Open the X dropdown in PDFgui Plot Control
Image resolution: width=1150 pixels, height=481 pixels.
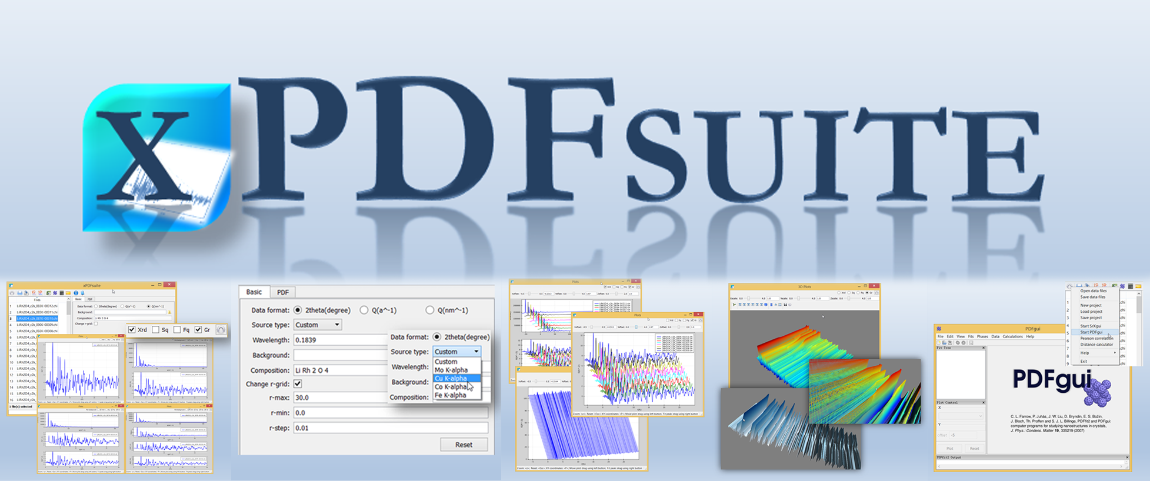961,416
